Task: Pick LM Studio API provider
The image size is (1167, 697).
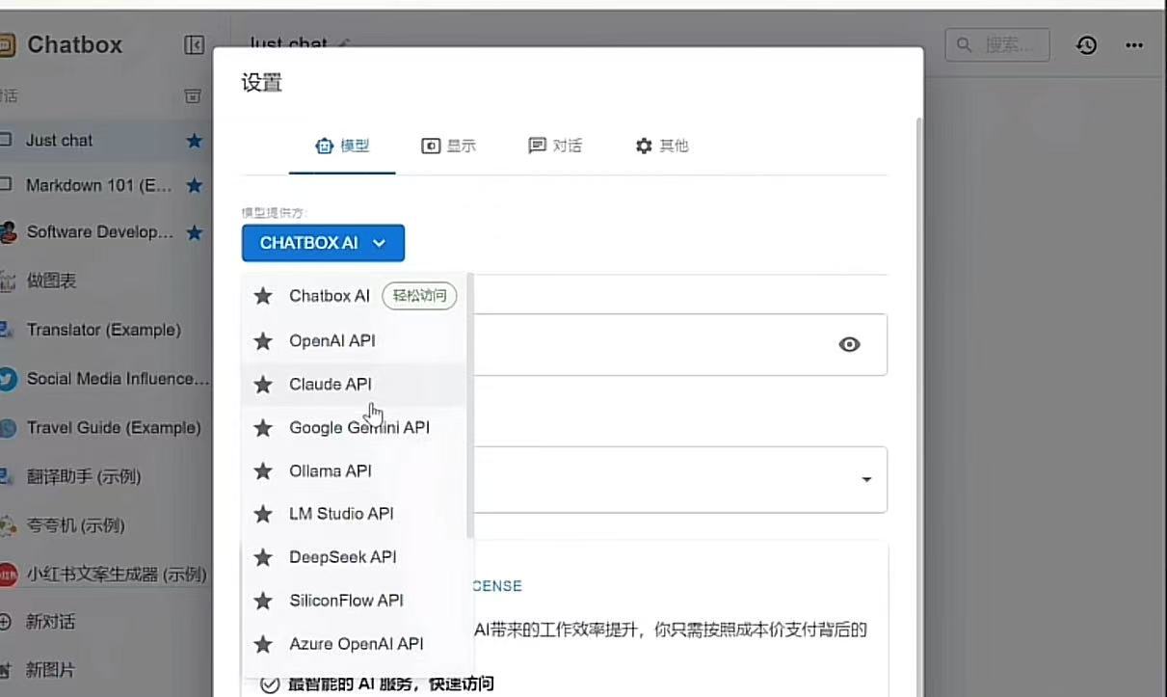Action: pyautogui.click(x=355, y=514)
